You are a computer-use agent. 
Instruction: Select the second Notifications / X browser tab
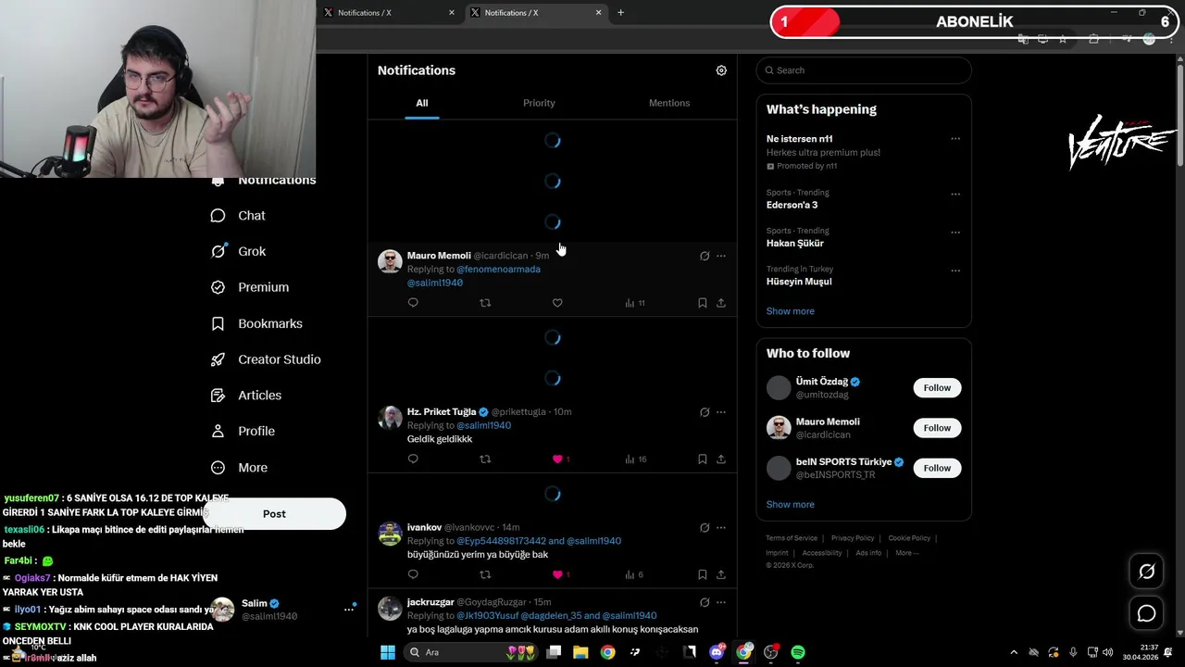coord(535,13)
